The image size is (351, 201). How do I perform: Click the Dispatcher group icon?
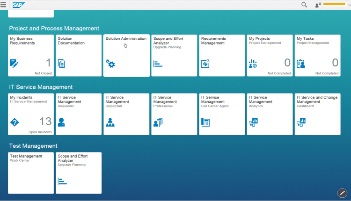(110, 122)
